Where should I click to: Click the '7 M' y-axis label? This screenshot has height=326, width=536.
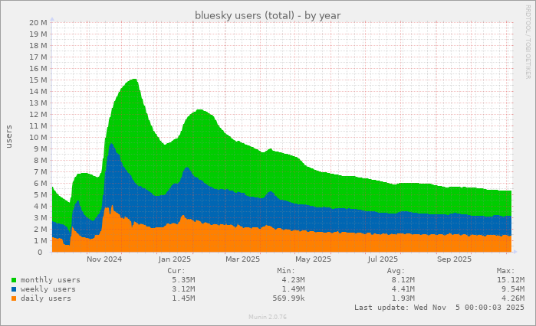(x=41, y=171)
